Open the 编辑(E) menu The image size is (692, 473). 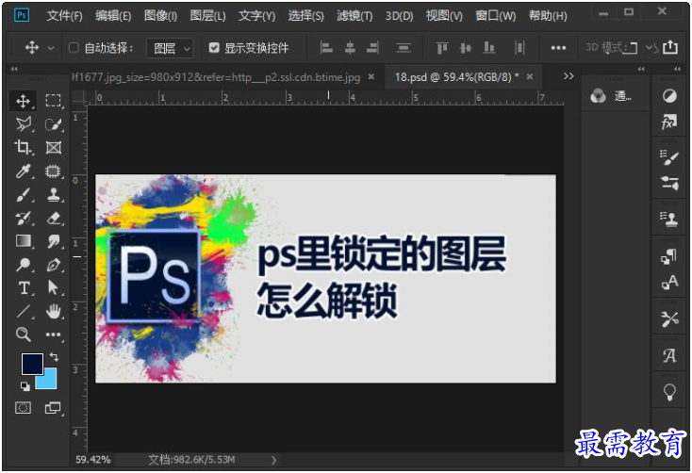(x=113, y=16)
